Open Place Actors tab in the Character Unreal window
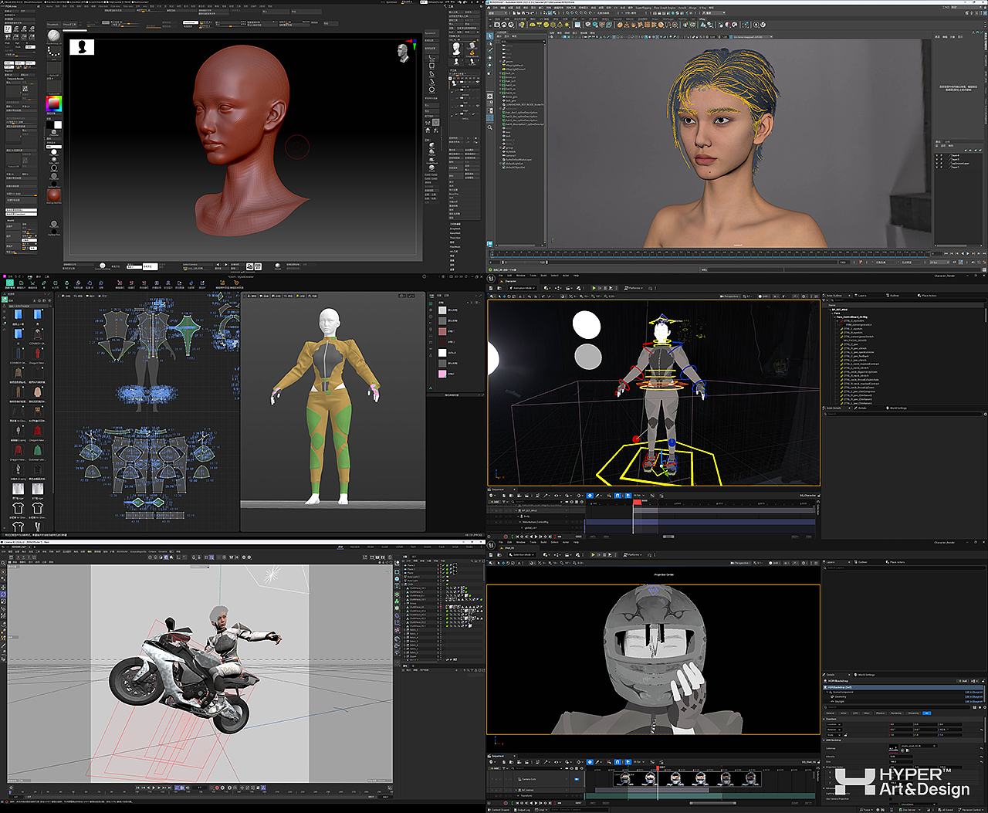 pyautogui.click(x=927, y=296)
